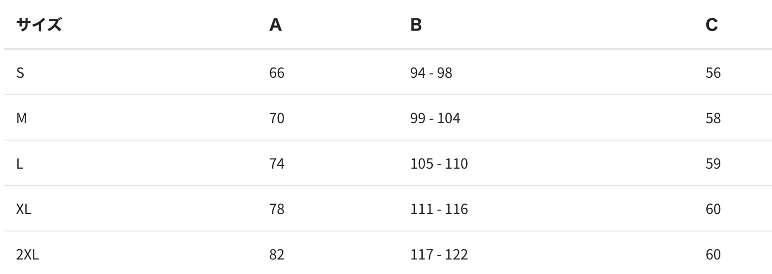Click value 78 in the XL row

pos(277,209)
